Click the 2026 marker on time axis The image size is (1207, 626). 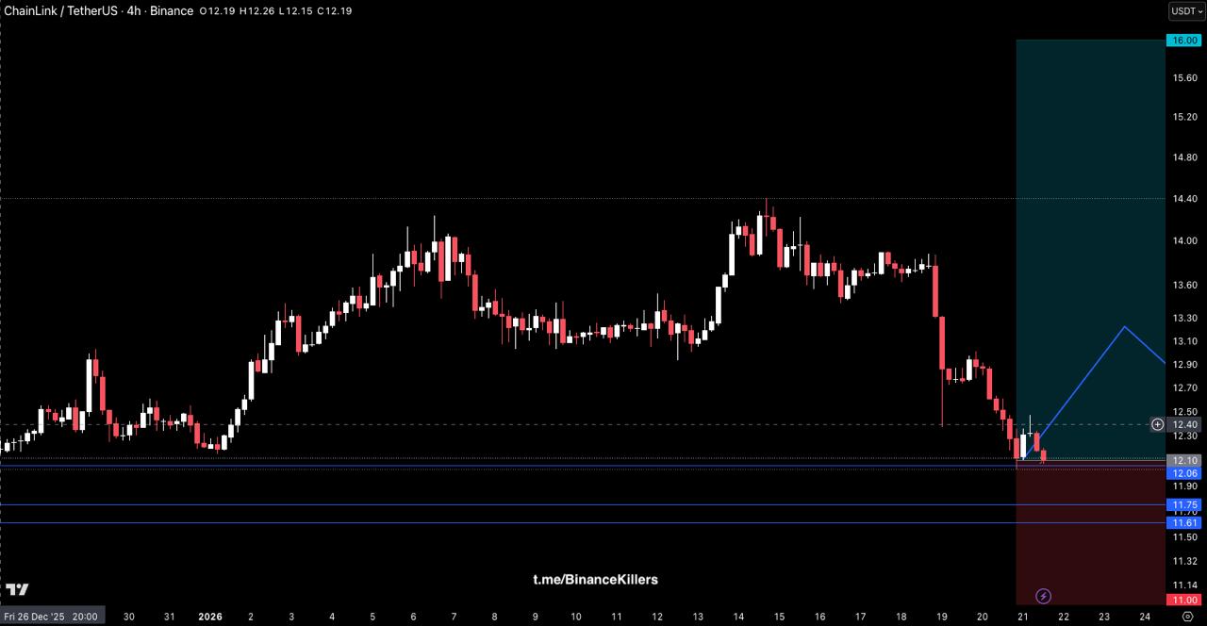tap(209, 617)
